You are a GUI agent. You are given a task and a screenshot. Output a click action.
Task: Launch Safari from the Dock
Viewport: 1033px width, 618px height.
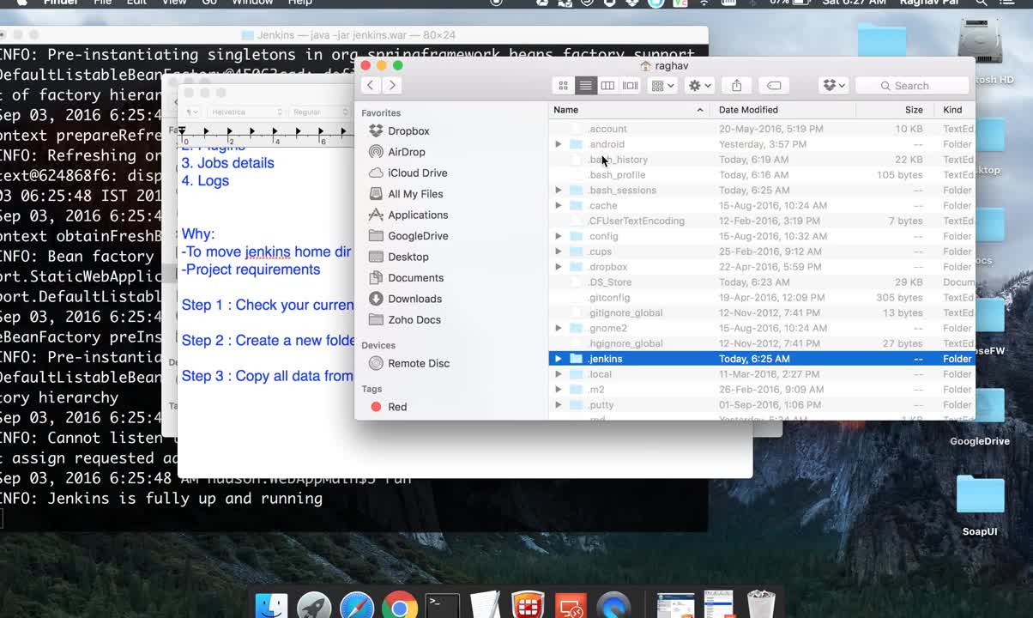[357, 606]
